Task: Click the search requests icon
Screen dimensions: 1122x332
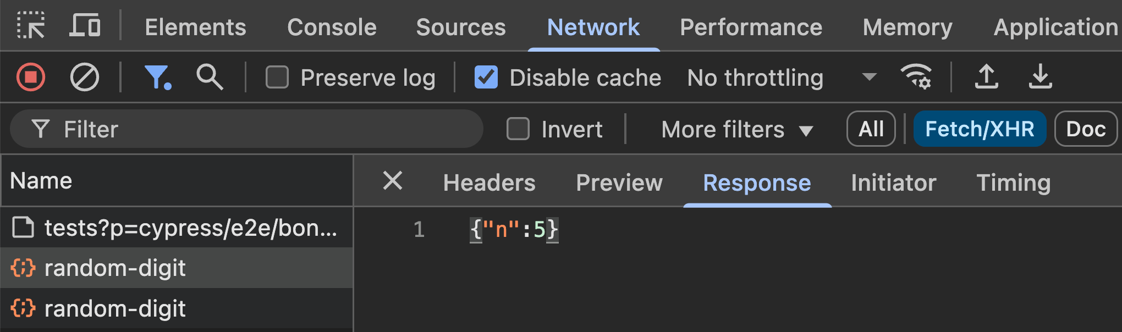Action: click(210, 77)
